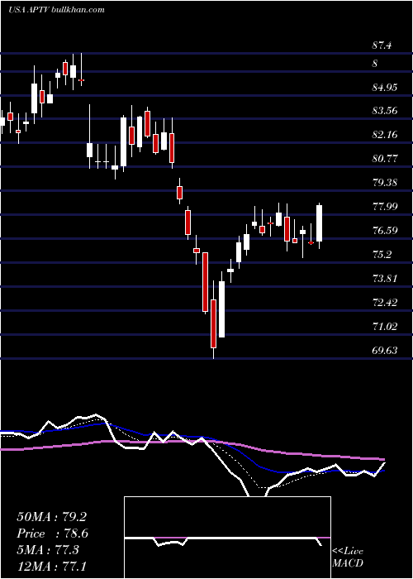Click the 77.99 price axis label
413x579 pixels.
tap(385, 207)
